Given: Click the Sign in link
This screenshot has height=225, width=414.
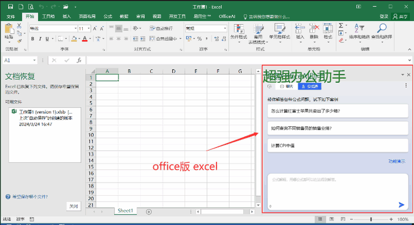Looking at the screenshot, I should click(x=384, y=17).
